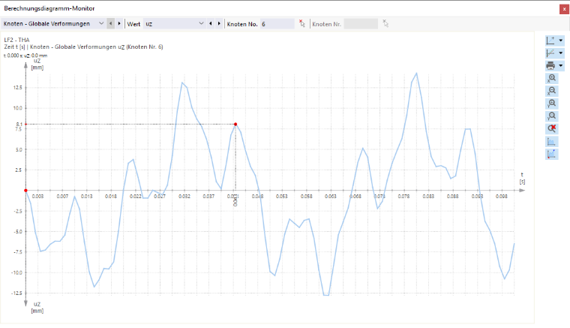Close the Berechnungsdiagramm-Monitor window
This screenshot has height=328, width=570.
point(564,9)
